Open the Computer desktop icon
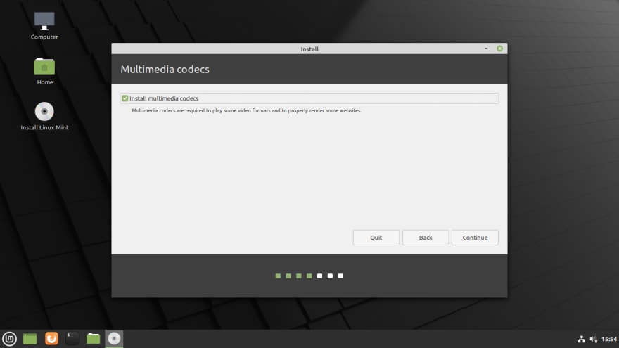The image size is (619, 348). click(x=44, y=25)
